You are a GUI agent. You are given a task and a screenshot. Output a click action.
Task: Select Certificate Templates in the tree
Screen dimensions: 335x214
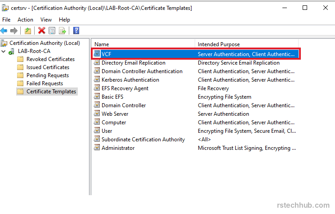point(51,92)
